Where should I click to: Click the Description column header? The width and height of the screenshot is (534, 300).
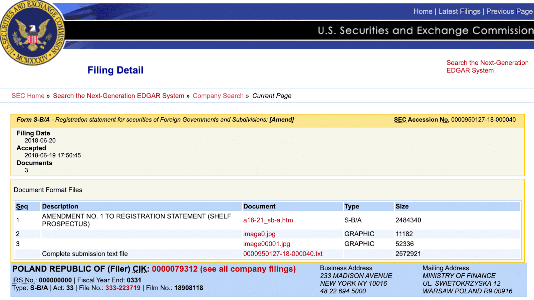(60, 206)
